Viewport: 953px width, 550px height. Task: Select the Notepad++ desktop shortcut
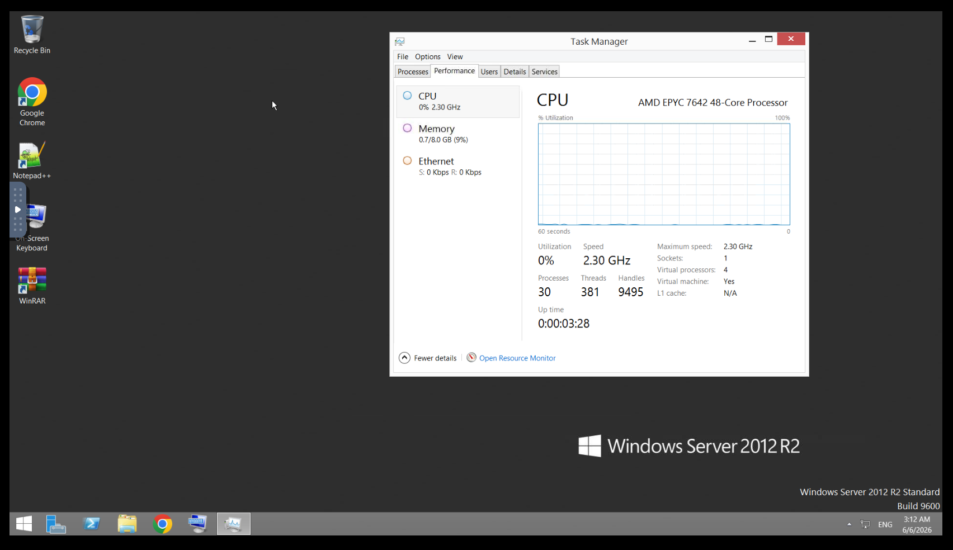point(32,160)
